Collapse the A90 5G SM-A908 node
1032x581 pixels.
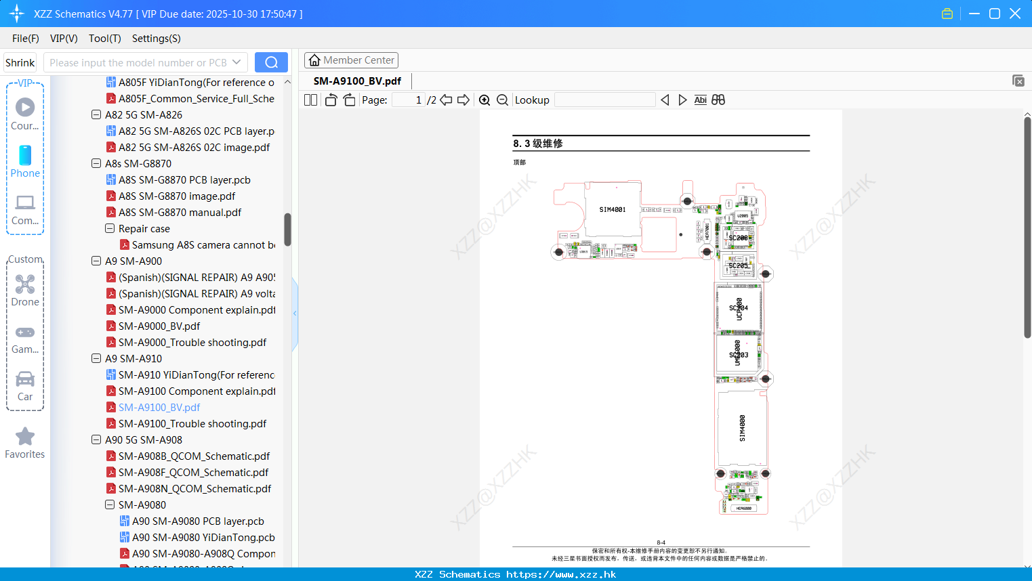click(96, 439)
